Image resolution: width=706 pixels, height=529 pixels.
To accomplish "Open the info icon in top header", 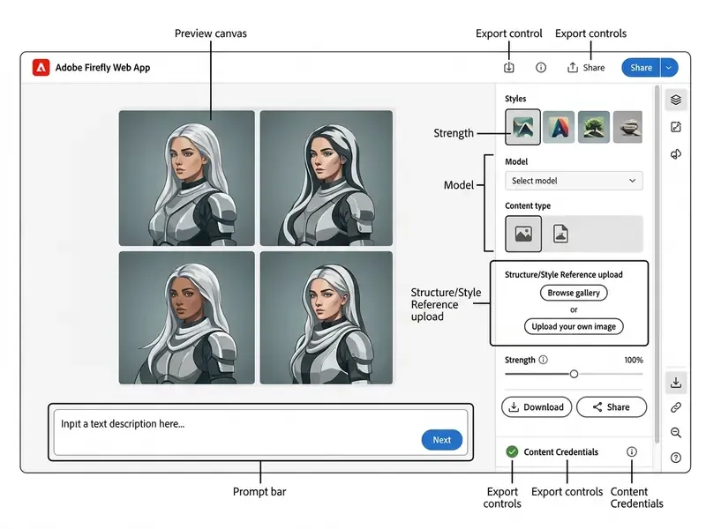I will [x=541, y=68].
